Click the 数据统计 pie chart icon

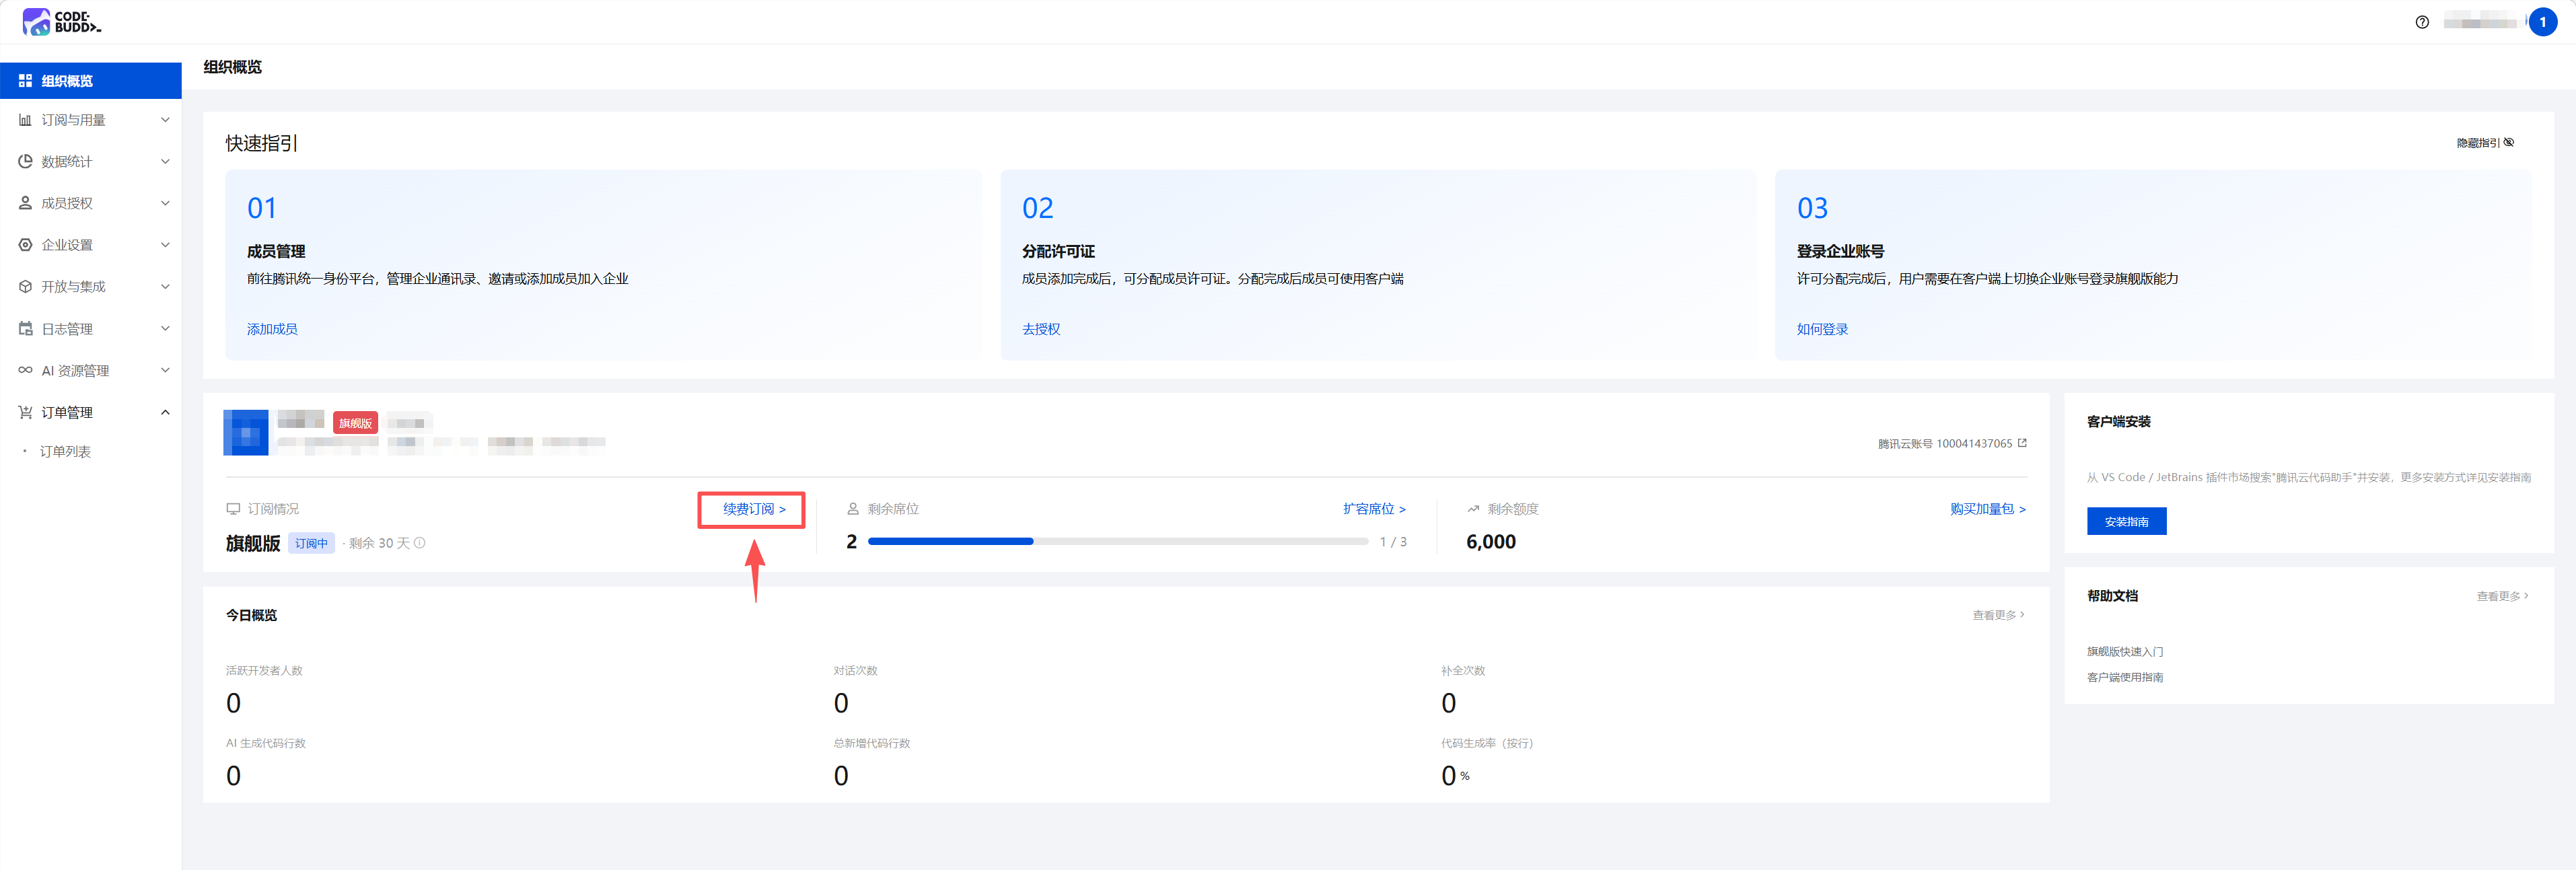(x=26, y=161)
